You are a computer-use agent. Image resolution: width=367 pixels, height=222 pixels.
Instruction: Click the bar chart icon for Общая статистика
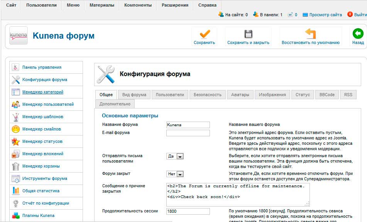16,191
